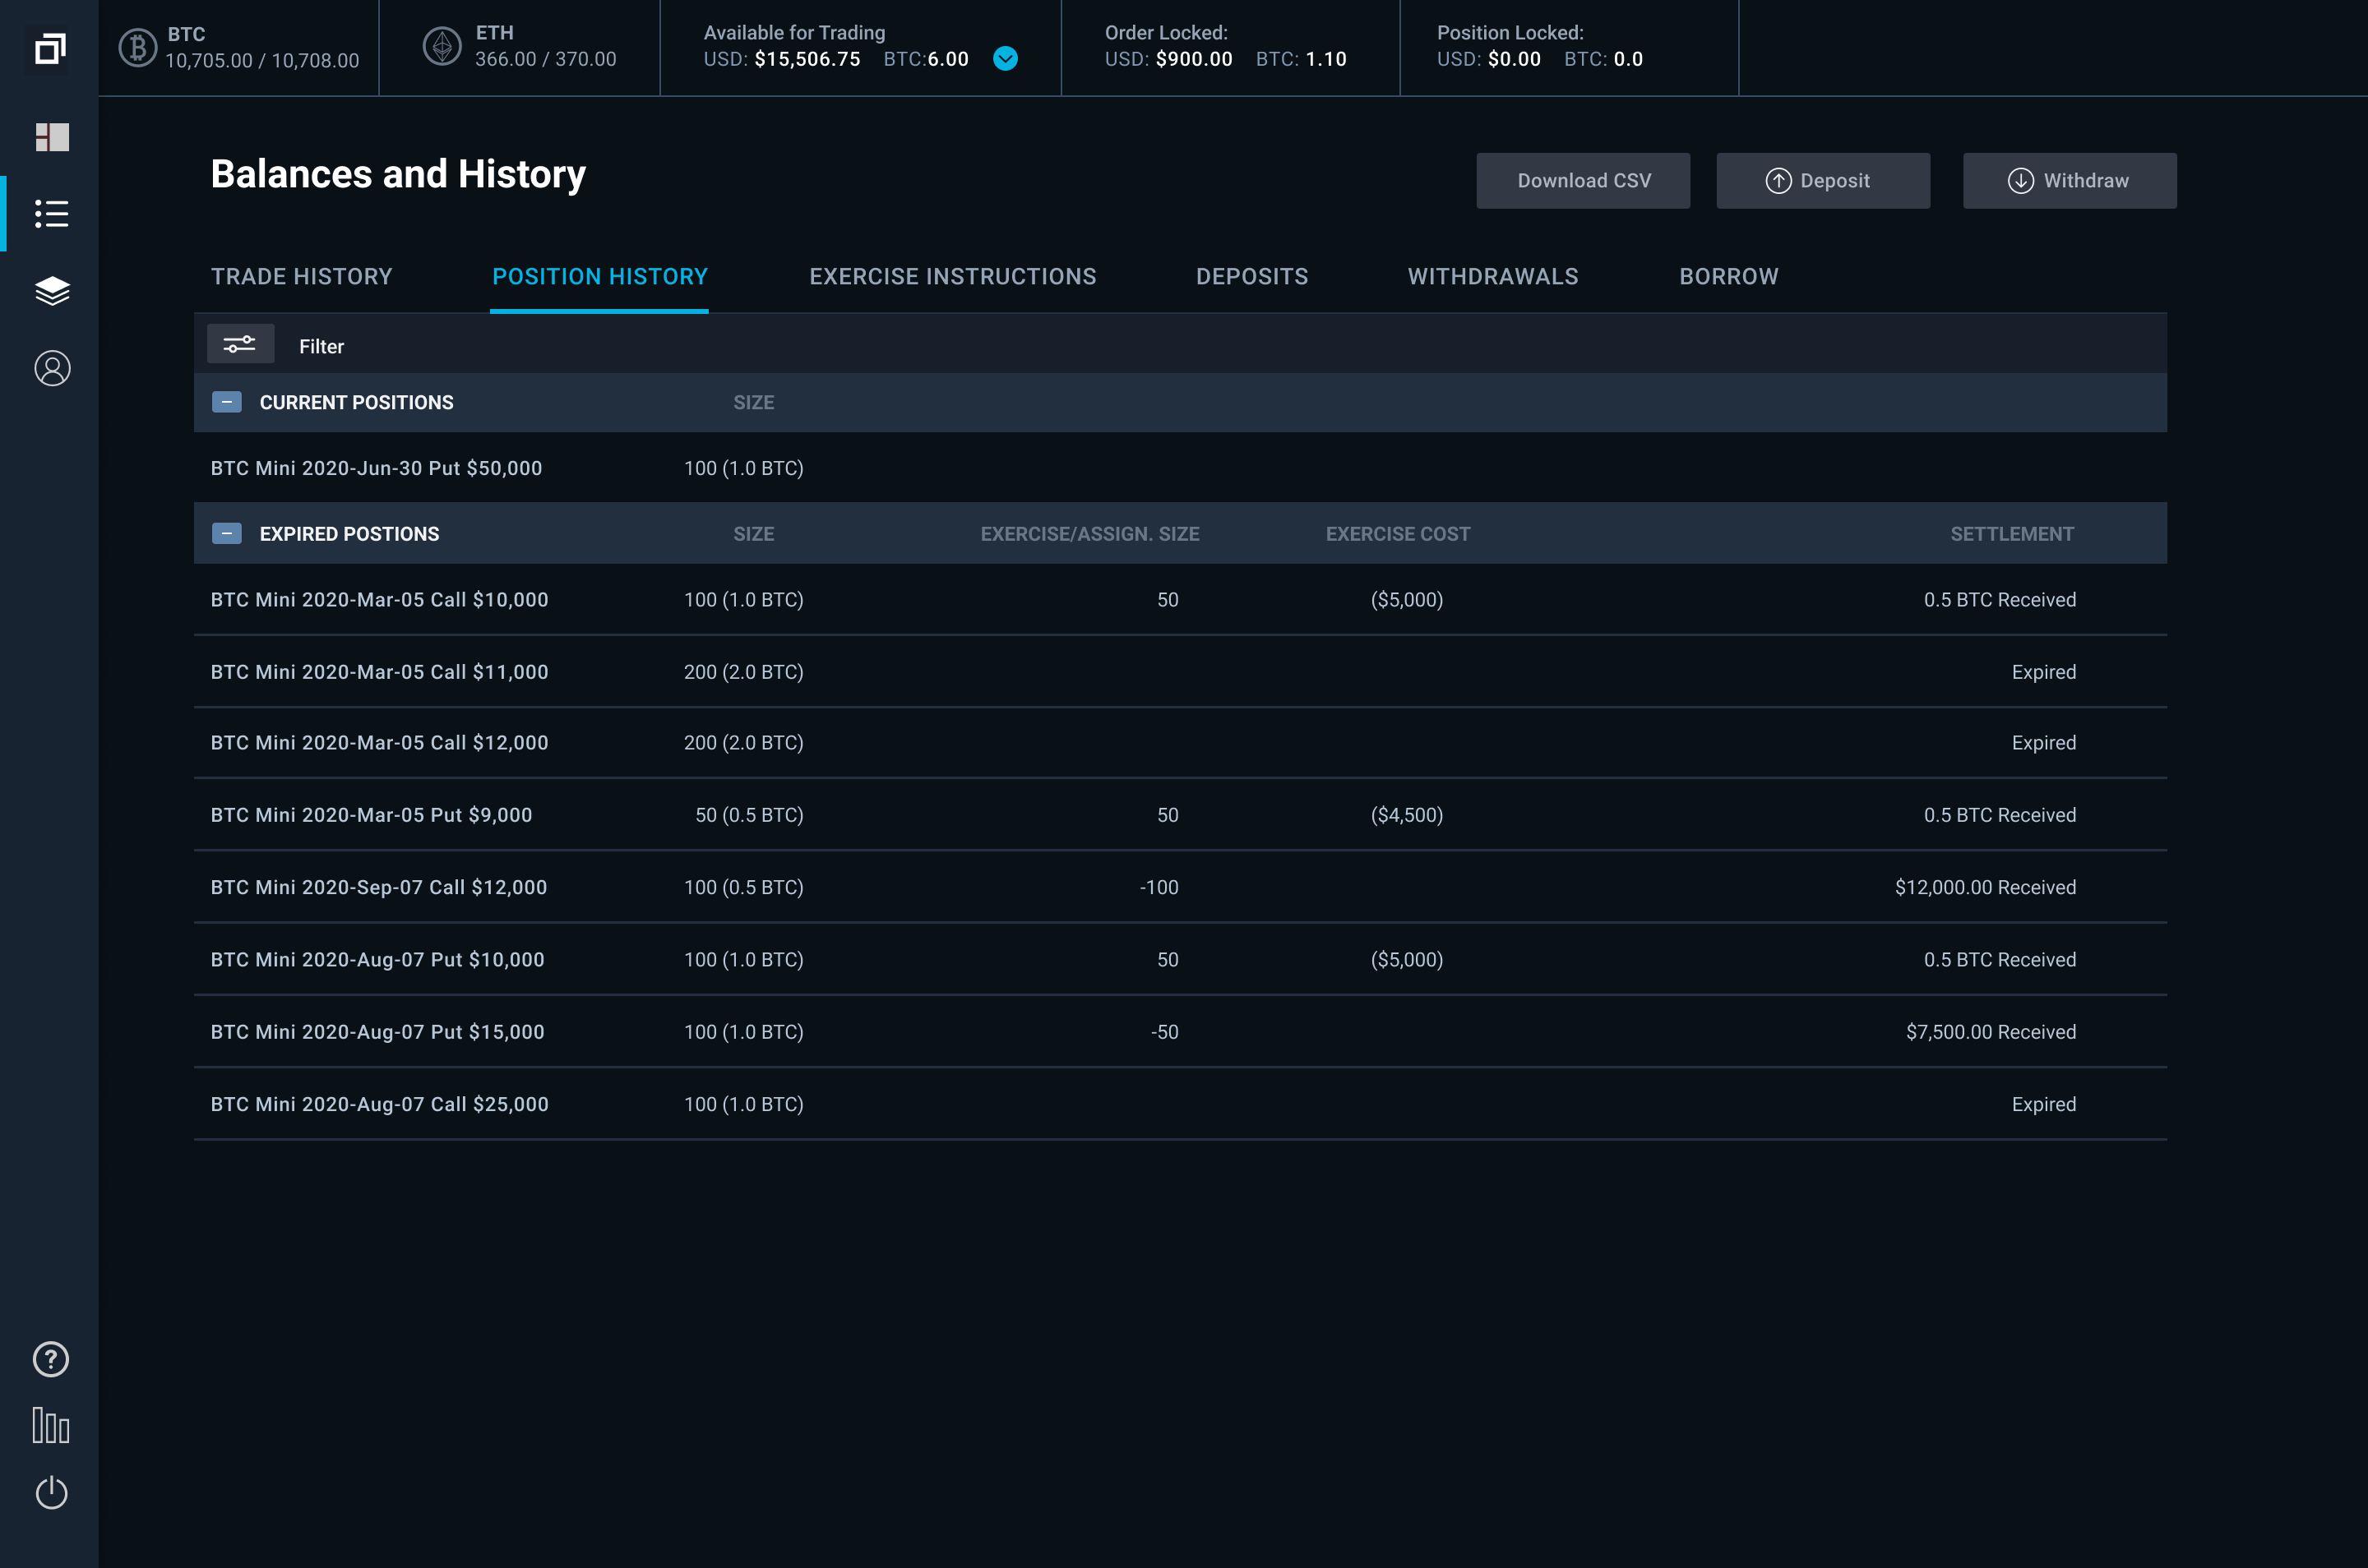Toggle the sidebar layers panel icon

point(51,290)
